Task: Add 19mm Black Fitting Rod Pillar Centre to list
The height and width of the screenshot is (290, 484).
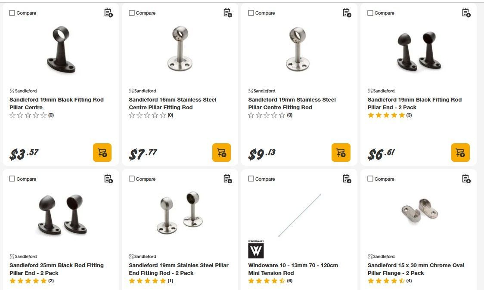Action: coord(109,13)
